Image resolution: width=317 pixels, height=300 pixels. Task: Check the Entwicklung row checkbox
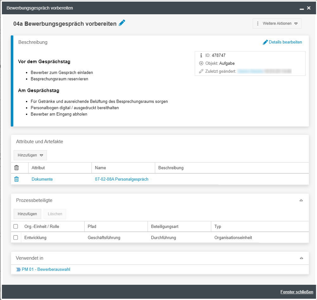coord(16,237)
